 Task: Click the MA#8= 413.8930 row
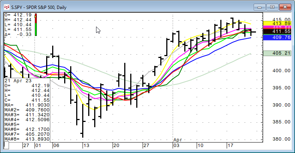(x=27, y=139)
